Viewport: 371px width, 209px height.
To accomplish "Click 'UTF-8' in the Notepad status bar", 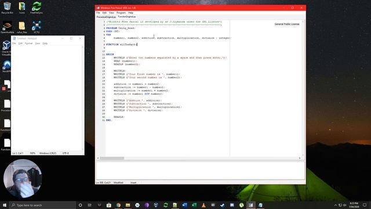I will click(66, 153).
